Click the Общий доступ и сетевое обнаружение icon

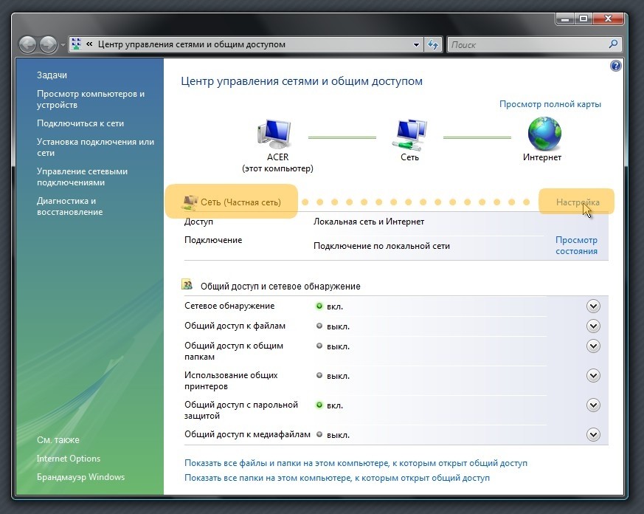187,284
